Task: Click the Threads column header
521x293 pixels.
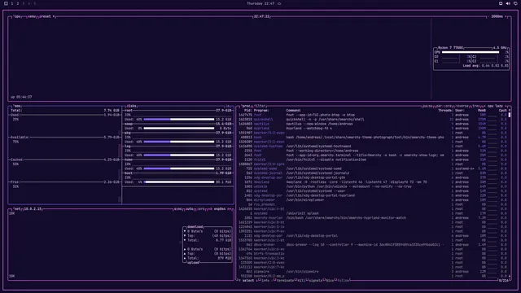Action: pos(445,111)
